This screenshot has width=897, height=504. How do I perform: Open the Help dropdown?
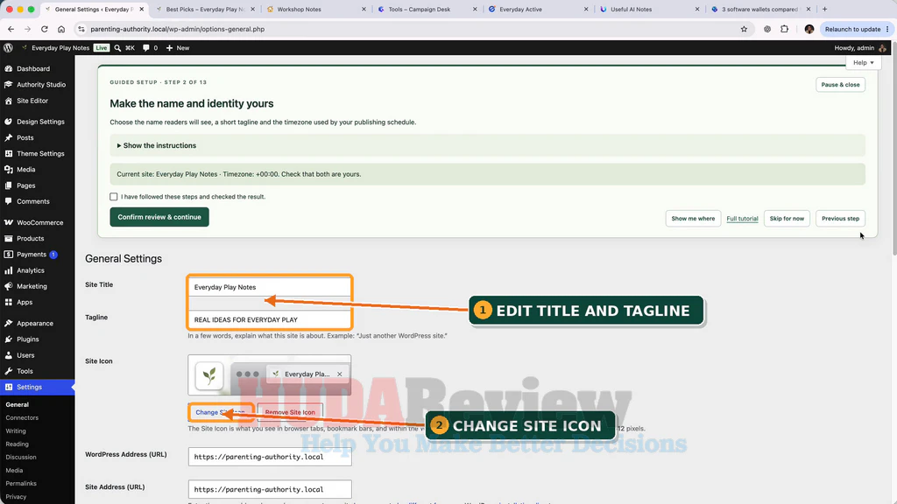pyautogui.click(x=863, y=62)
